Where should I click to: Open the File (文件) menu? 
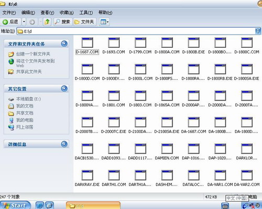tap(9, 13)
